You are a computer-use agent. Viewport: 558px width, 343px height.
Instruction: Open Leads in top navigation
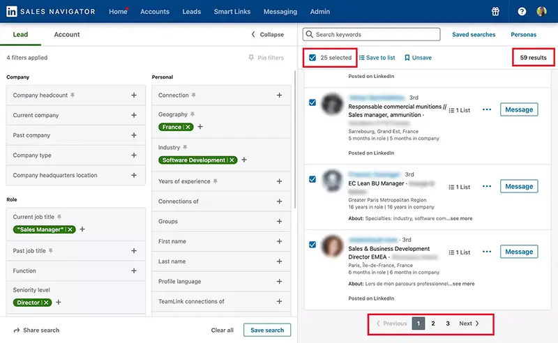coord(191,11)
